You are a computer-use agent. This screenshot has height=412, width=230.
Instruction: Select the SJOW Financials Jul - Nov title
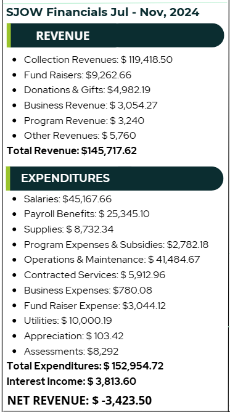tap(102, 12)
